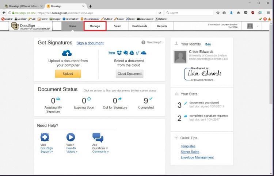Select the Dropbox icon
Screen dimensions: 274x176
click(119, 52)
